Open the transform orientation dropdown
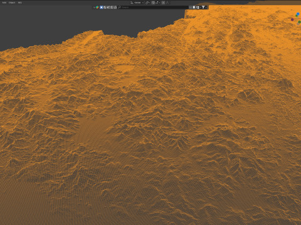Viewport: 301px width, 225px height. (137, 2)
